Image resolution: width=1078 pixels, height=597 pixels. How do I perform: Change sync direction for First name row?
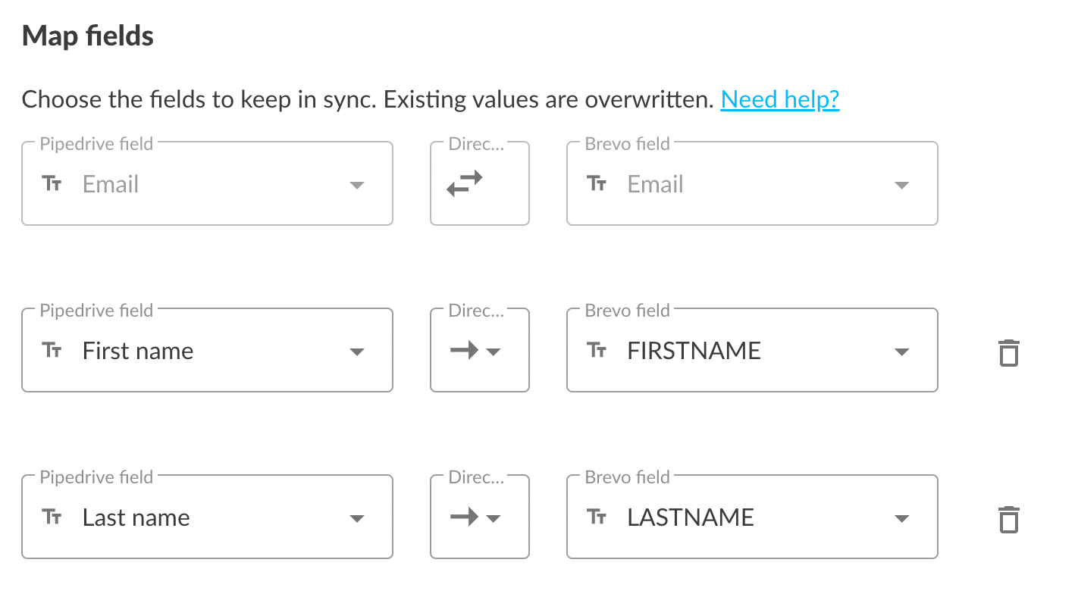coord(494,352)
